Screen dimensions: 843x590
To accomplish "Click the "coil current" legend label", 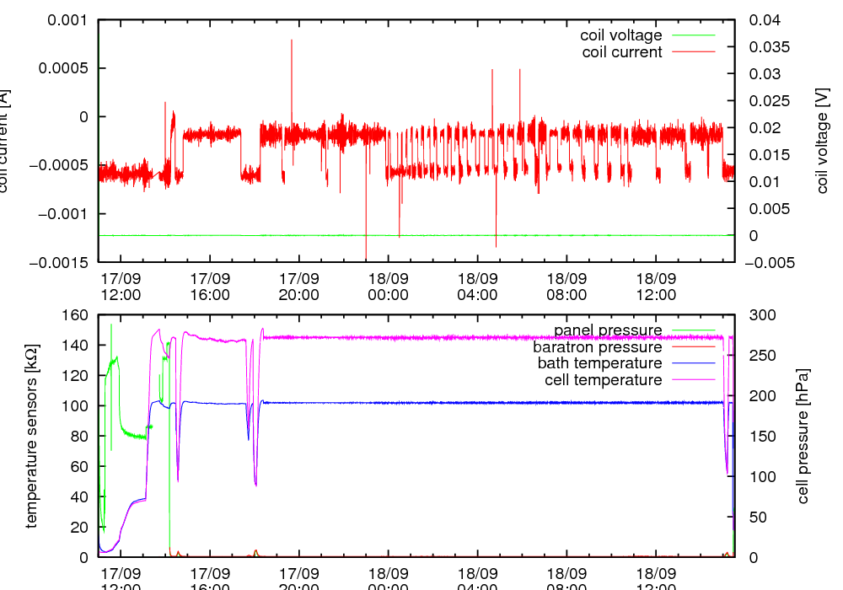I will click(x=622, y=52).
